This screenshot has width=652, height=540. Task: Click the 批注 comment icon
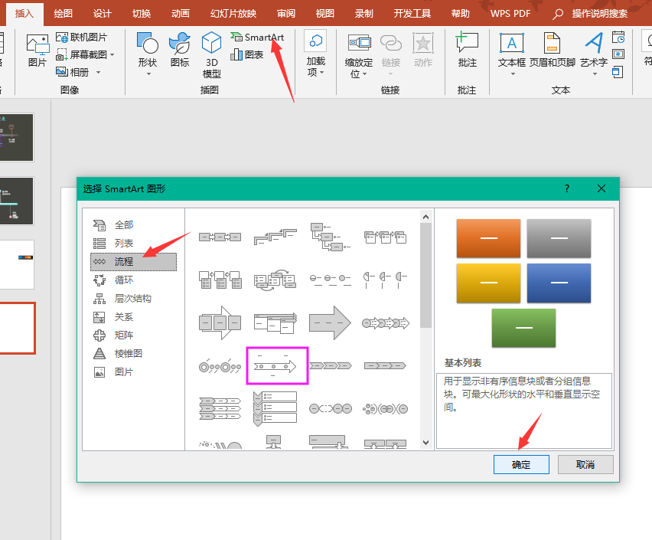(467, 43)
